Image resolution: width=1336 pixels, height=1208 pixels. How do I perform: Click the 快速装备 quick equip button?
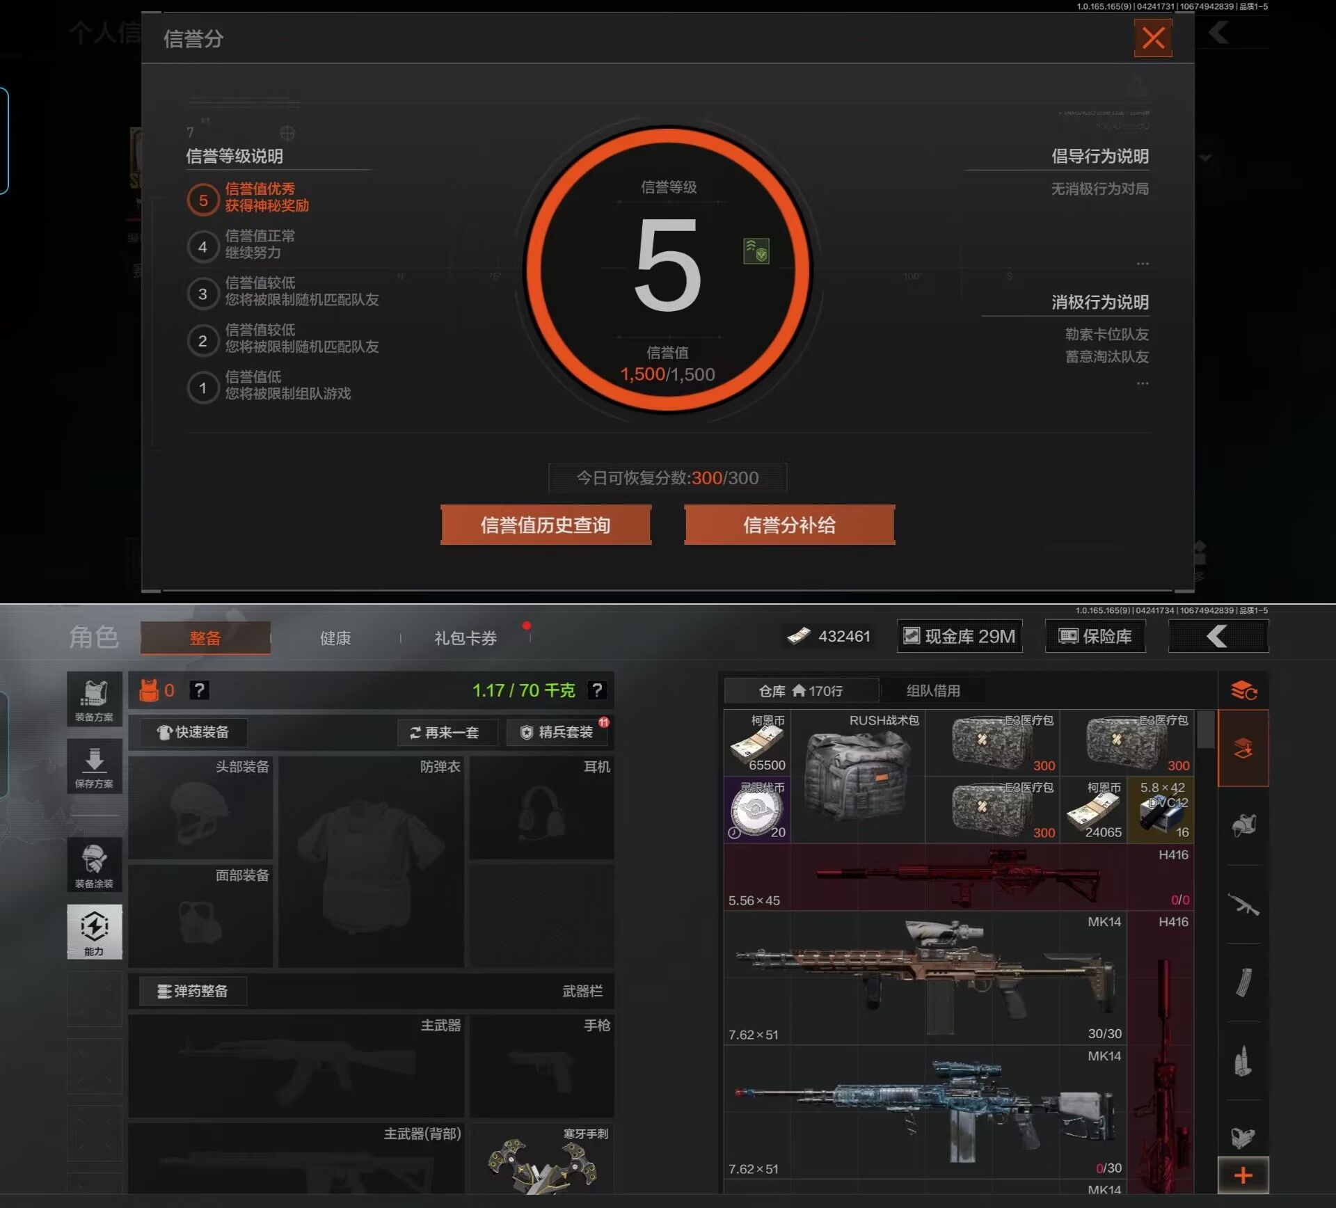[x=193, y=732]
